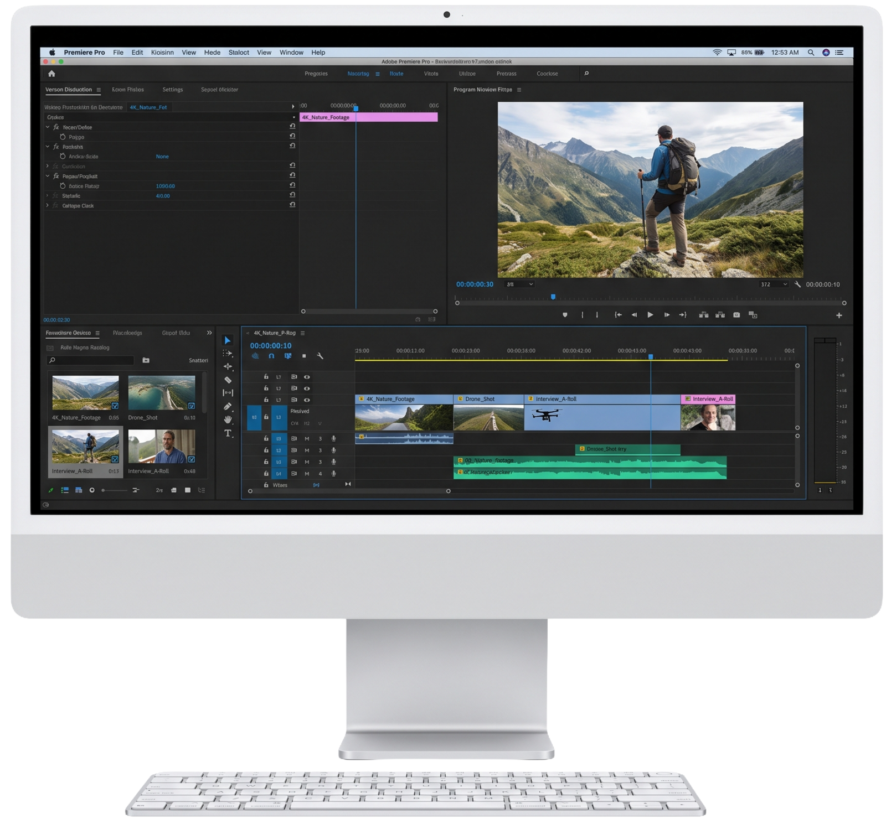
Task: Adjust project panel thumbnail size slider
Action: (x=115, y=490)
